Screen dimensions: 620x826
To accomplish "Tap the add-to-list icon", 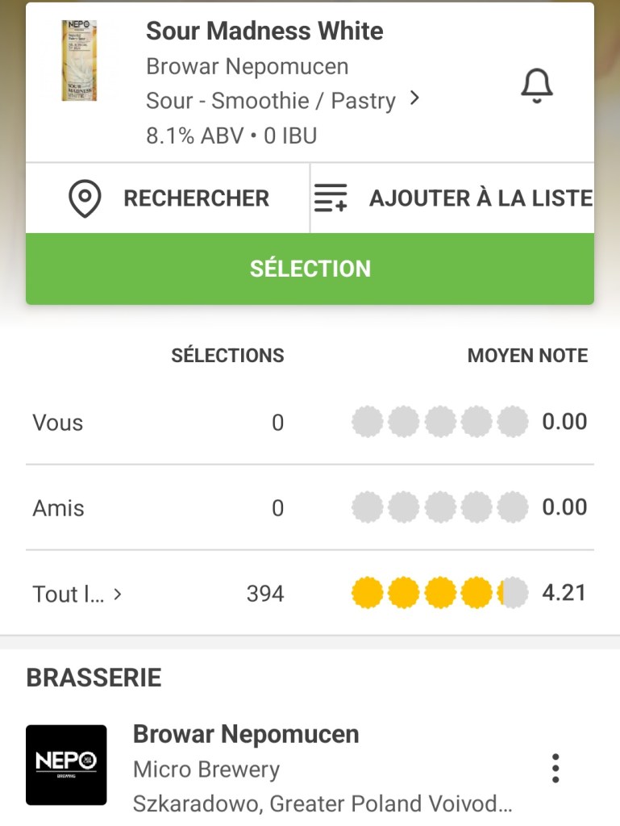I will pos(331,198).
